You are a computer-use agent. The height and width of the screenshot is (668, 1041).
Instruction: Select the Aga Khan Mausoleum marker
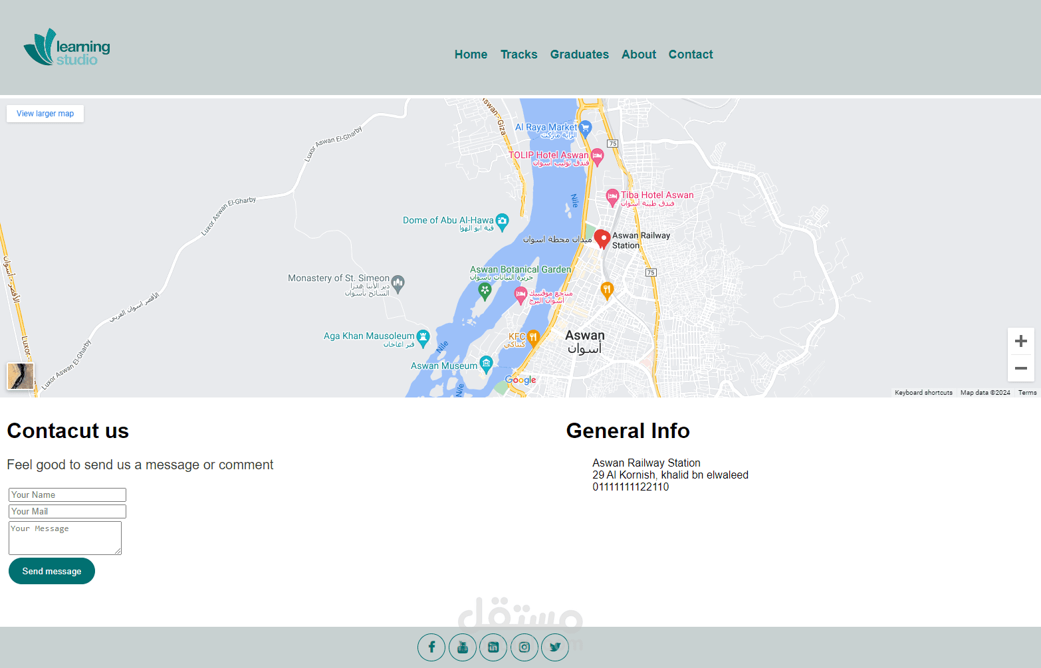click(x=423, y=338)
